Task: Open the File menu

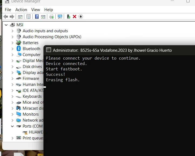Action: [8, 10]
